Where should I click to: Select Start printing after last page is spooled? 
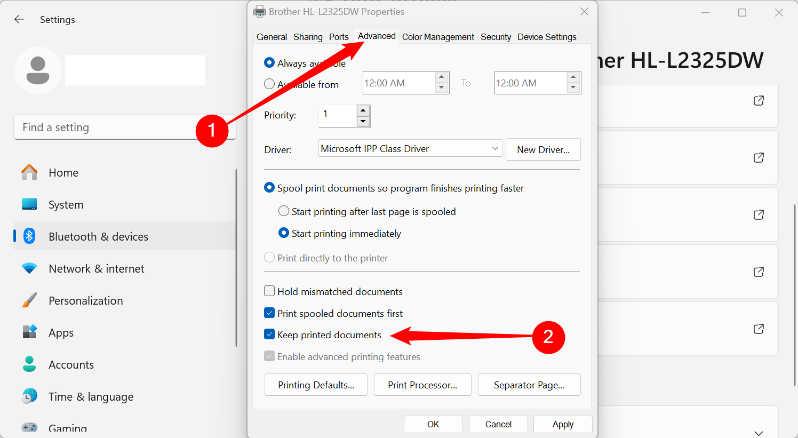pyautogui.click(x=283, y=211)
